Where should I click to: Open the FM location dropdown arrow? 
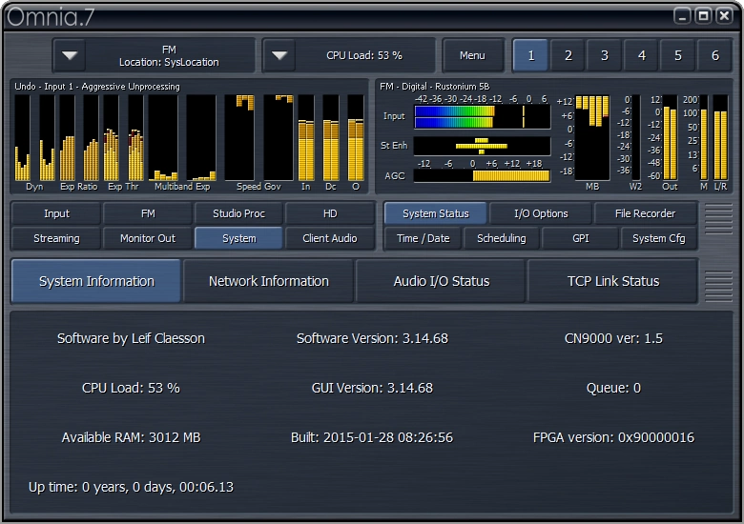click(70, 55)
